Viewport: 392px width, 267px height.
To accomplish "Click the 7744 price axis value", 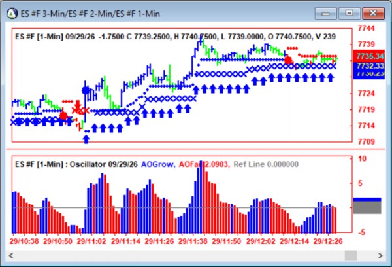I will pos(367,28).
